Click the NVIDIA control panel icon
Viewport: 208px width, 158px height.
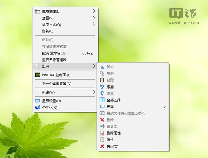37,75
